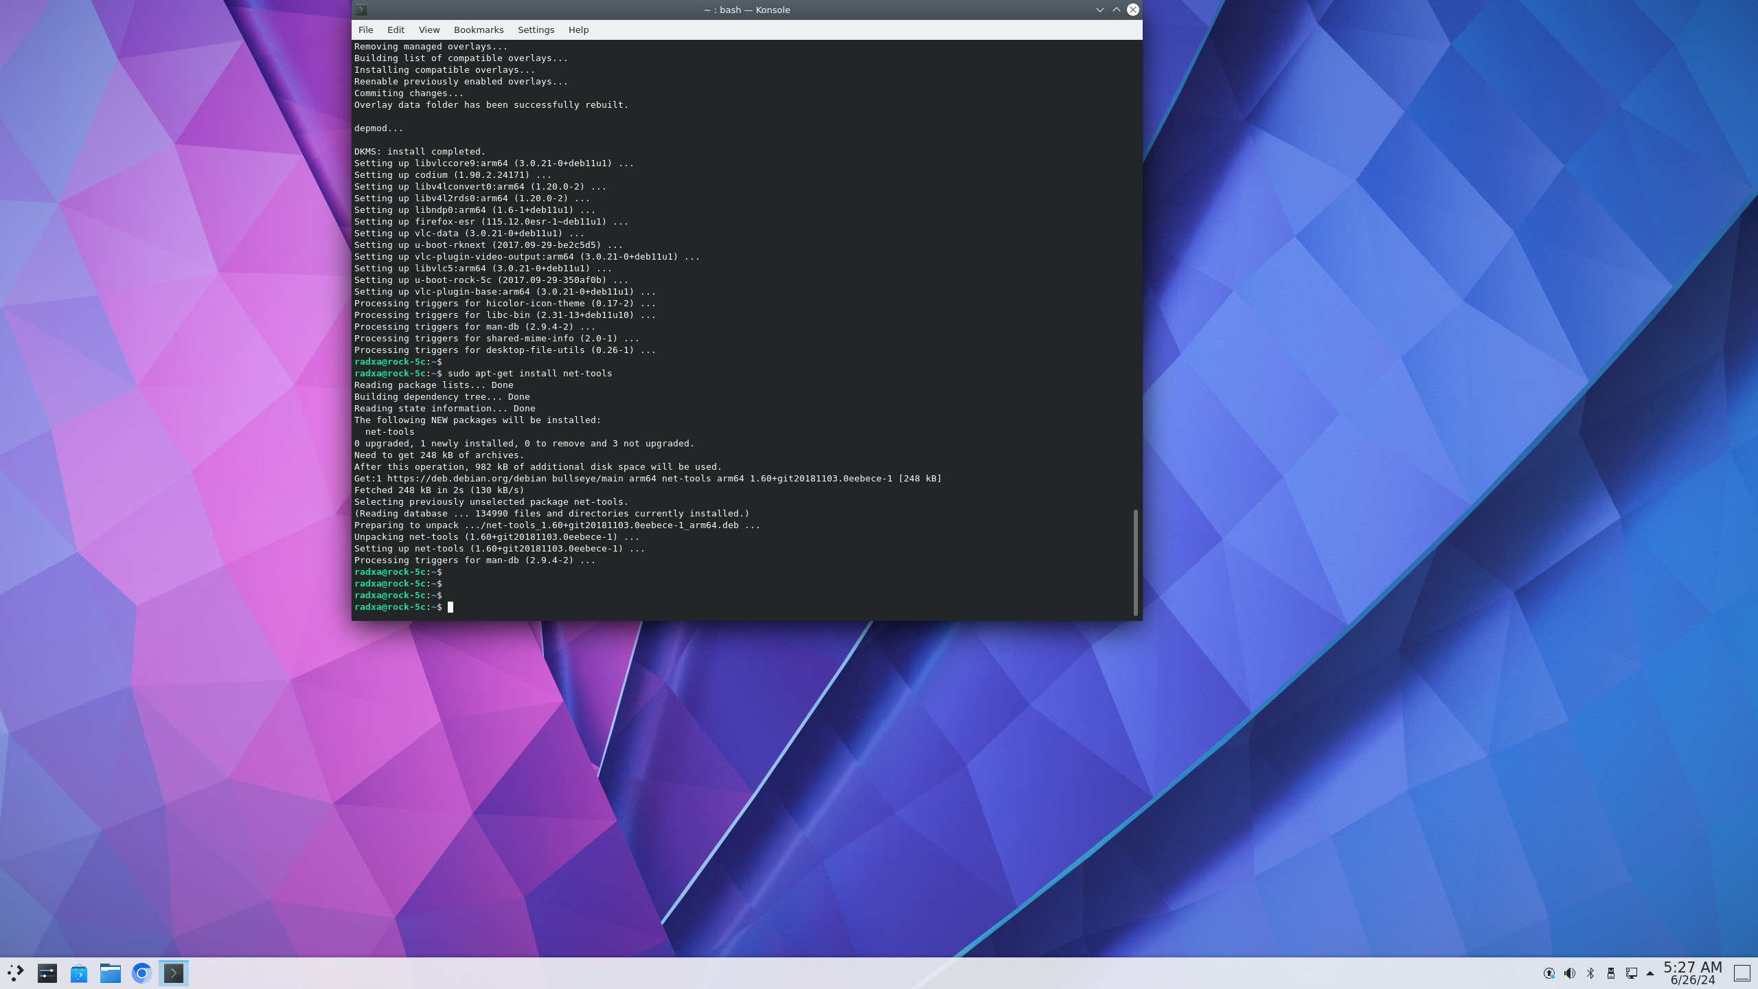Maximize the Konsole window

pos(1116,10)
